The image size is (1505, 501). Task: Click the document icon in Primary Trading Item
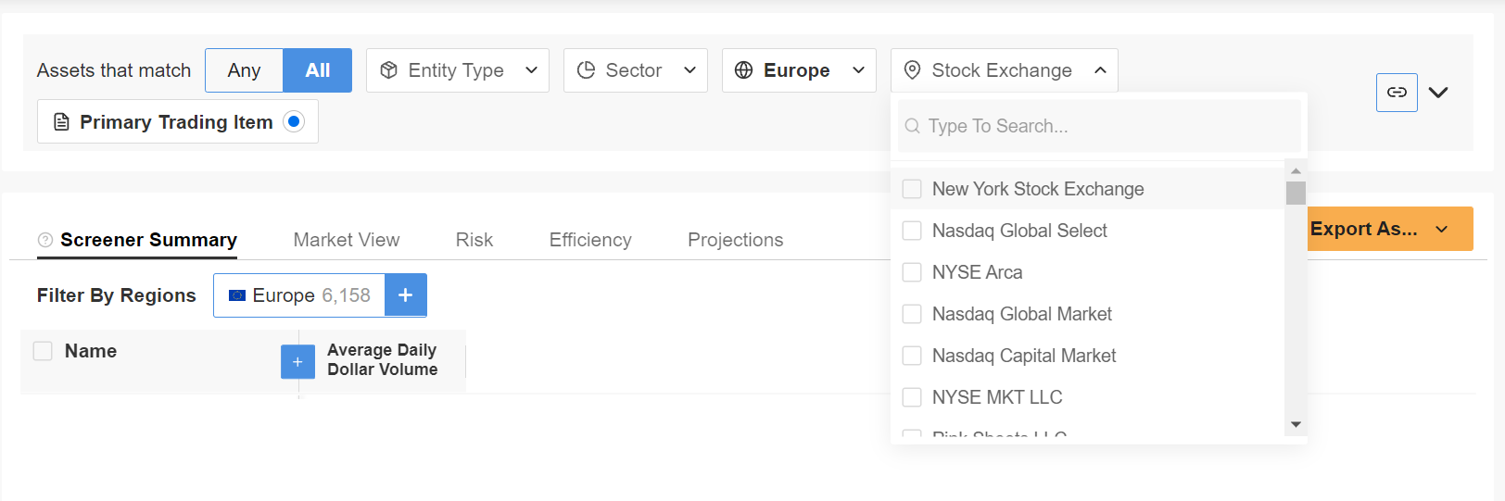click(61, 122)
